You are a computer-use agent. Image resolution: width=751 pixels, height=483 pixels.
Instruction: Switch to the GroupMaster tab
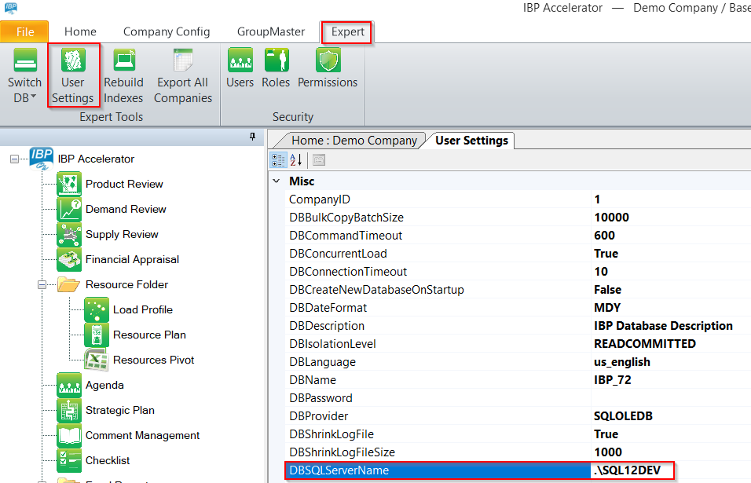(x=271, y=31)
